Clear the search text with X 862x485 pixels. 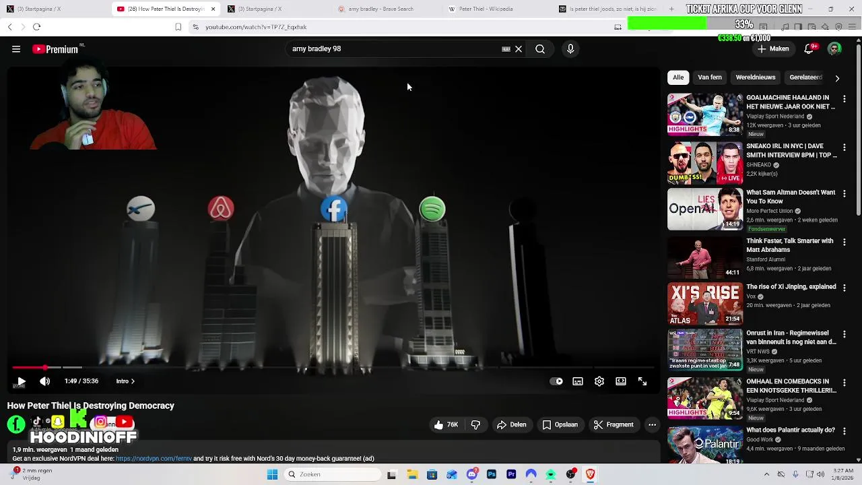519,49
